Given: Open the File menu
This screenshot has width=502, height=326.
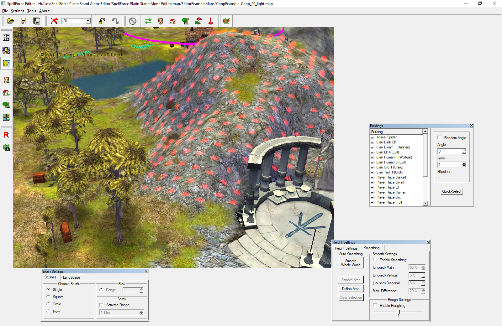Looking at the screenshot, I should (5, 11).
